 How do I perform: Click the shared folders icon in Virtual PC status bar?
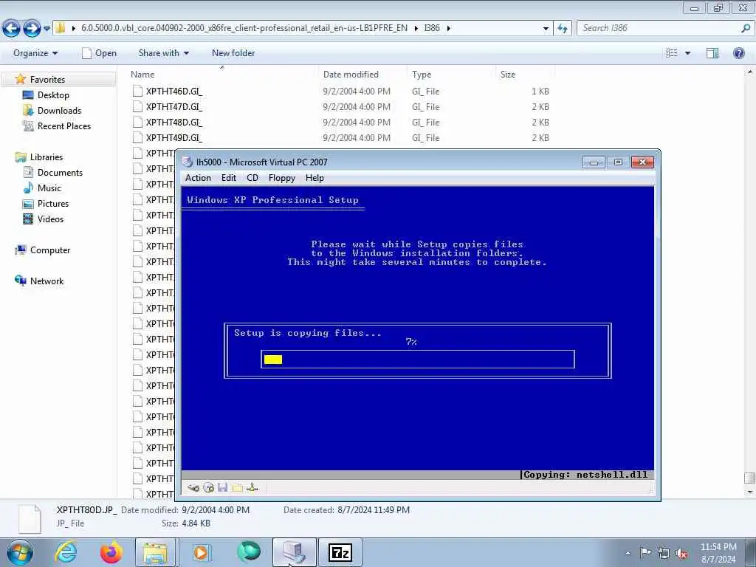click(x=237, y=488)
